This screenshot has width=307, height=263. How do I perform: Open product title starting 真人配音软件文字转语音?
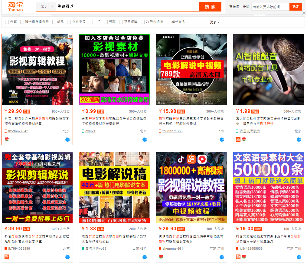[268, 121]
